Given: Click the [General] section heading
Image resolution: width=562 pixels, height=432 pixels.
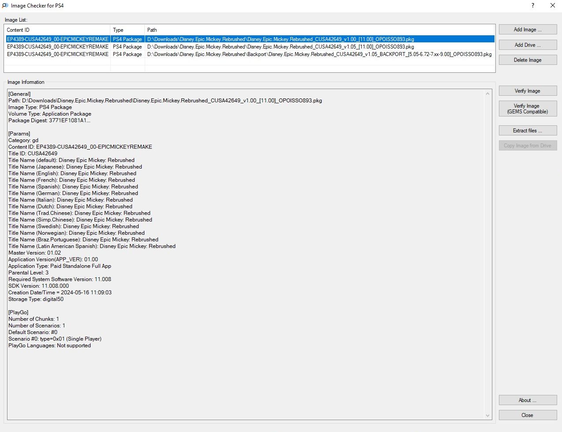Looking at the screenshot, I should [19, 94].
